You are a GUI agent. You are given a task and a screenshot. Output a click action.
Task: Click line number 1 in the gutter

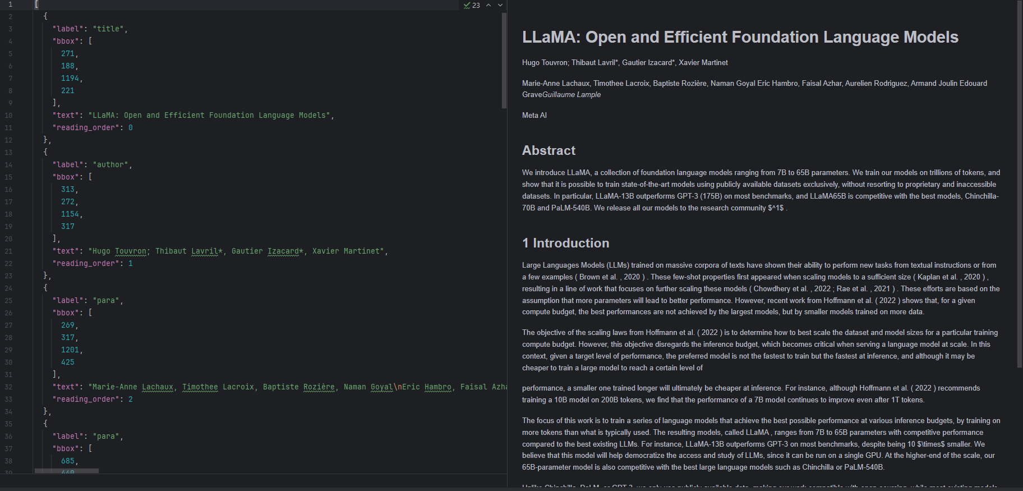coord(10,4)
